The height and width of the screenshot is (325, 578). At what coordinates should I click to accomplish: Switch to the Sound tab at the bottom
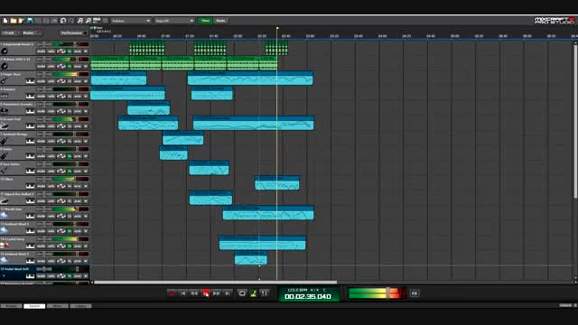34,306
